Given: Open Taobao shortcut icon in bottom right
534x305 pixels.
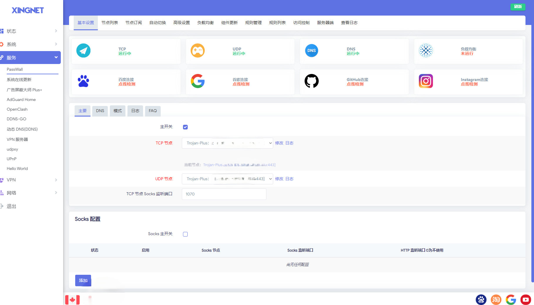Looking at the screenshot, I should [496, 300].
